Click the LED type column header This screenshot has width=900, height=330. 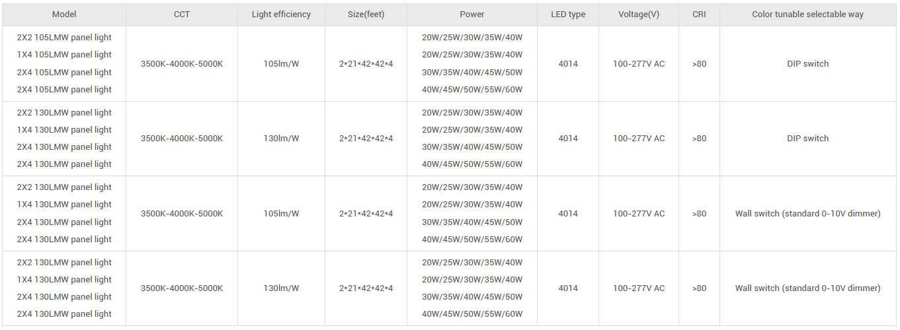point(568,15)
